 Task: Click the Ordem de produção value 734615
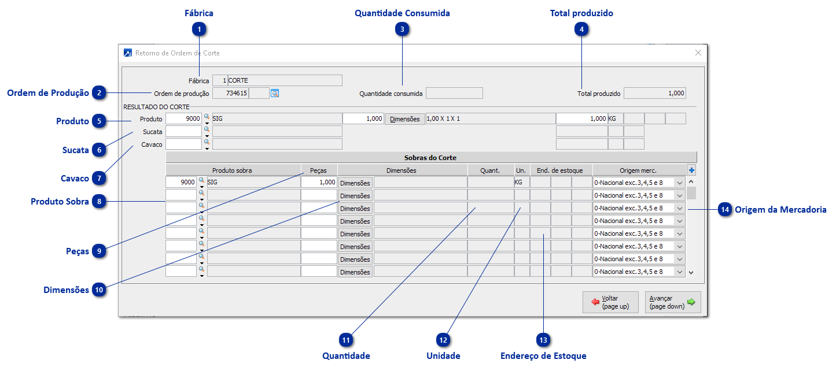[231, 93]
